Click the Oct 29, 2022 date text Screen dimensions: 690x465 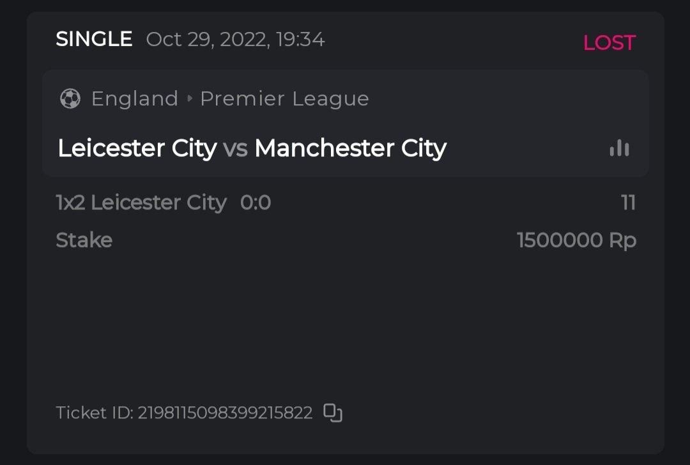point(204,40)
